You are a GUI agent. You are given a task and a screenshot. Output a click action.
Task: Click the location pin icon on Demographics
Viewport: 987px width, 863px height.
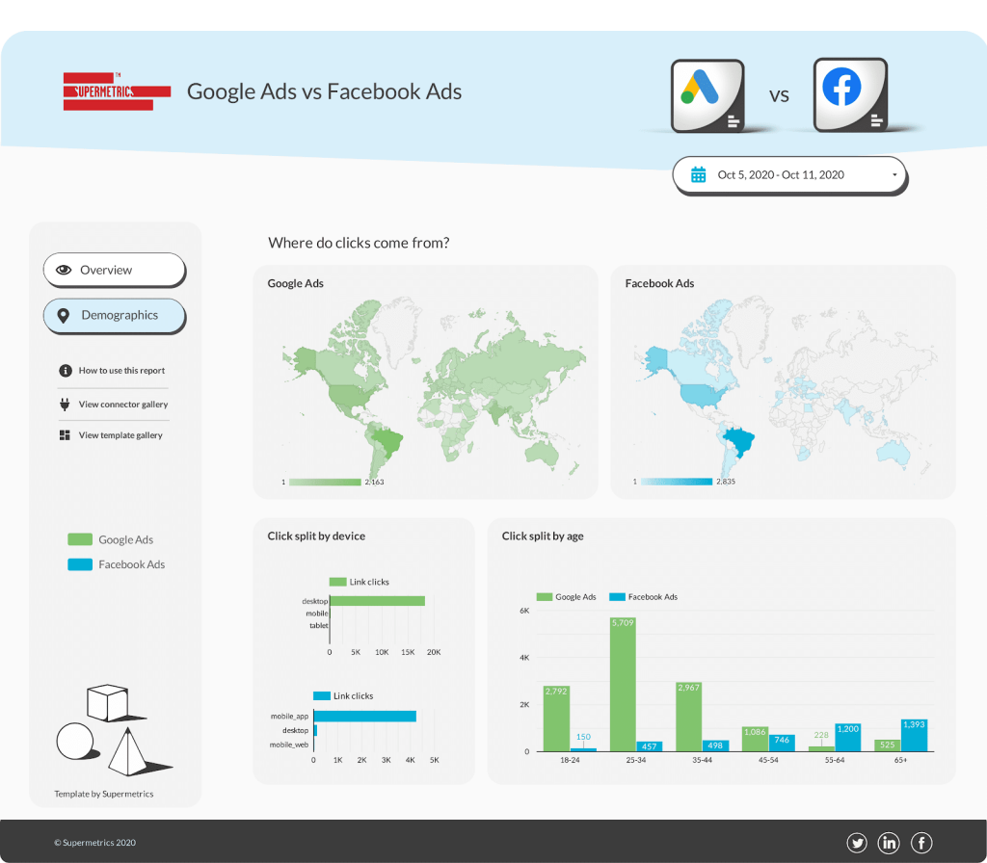click(x=63, y=316)
